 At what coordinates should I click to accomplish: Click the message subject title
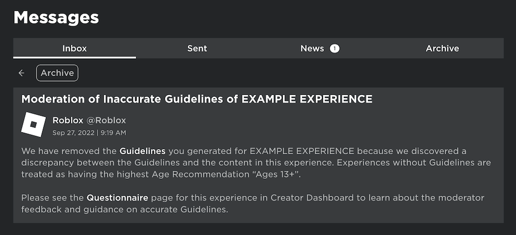pyautogui.click(x=197, y=99)
